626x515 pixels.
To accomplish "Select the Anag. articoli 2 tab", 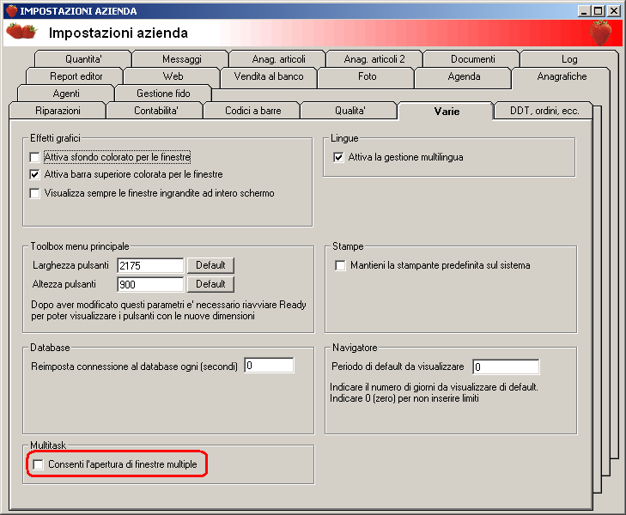I will point(374,59).
